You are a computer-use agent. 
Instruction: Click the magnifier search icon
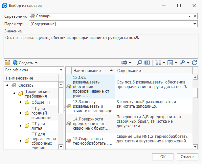140,63
